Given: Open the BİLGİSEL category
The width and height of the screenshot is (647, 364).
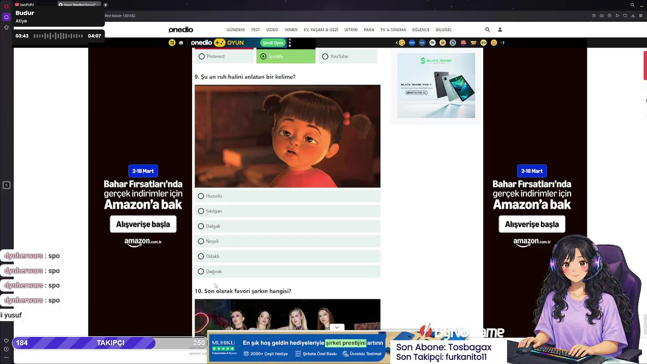Looking at the screenshot, I should point(444,30).
